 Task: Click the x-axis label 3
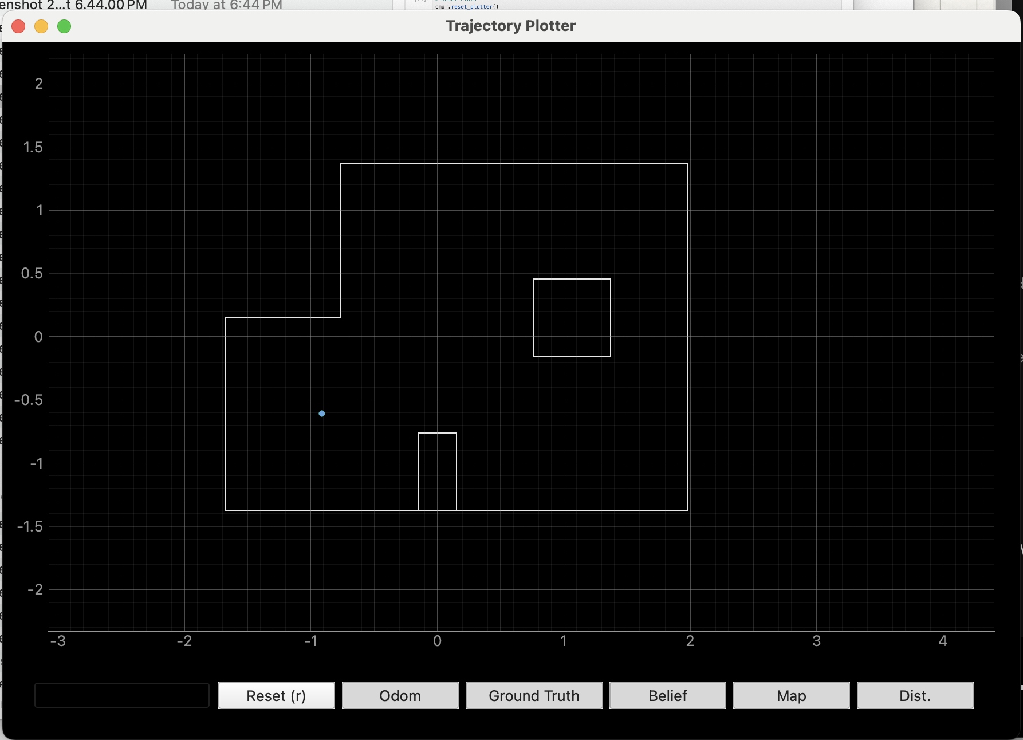click(x=816, y=641)
